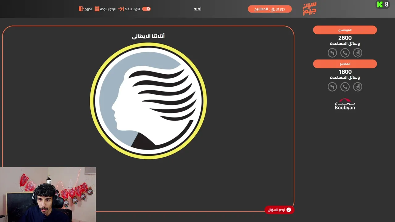The height and width of the screenshot is (222, 395).
Task: Click the Atalanta club logo image
Action: coord(148,101)
